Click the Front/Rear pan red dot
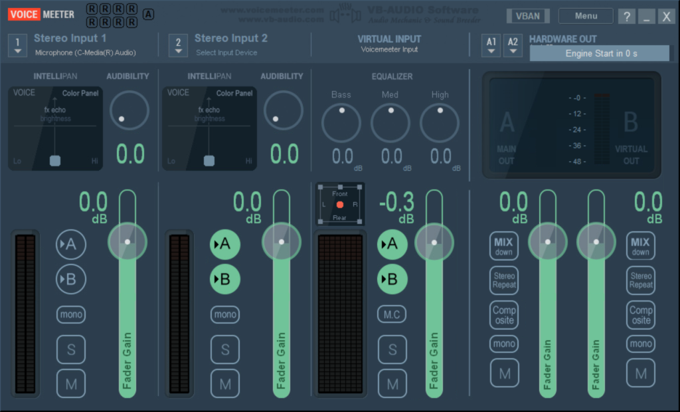 coord(340,205)
